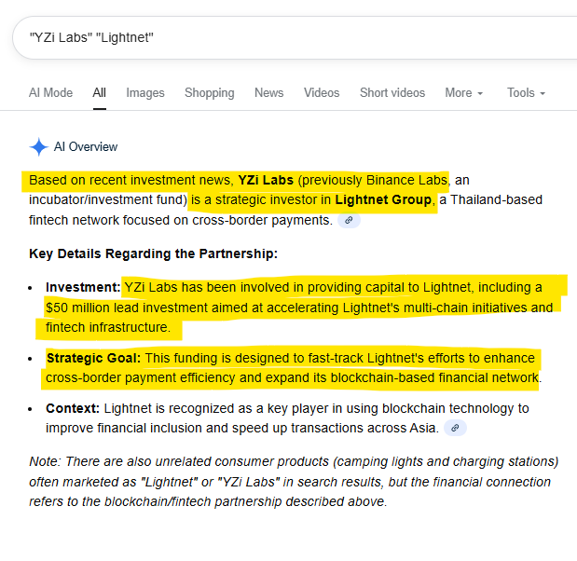The height and width of the screenshot is (561, 577).
Task: Open the Images tab
Action: tap(145, 92)
